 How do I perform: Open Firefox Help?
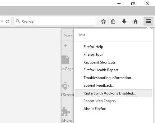point(113,47)
